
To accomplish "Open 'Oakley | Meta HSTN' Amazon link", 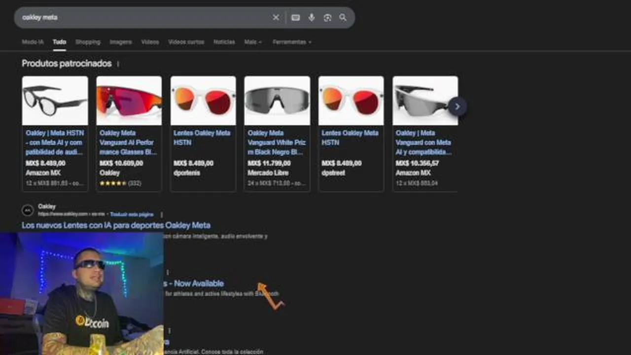I will coord(55,142).
